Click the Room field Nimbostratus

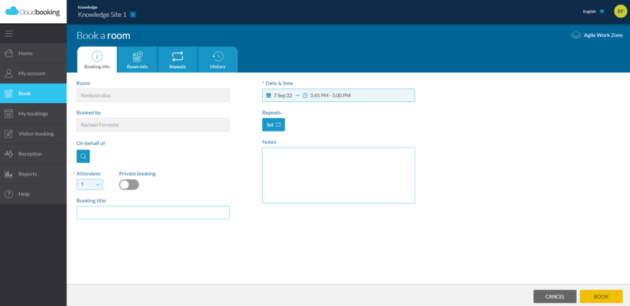153,95
